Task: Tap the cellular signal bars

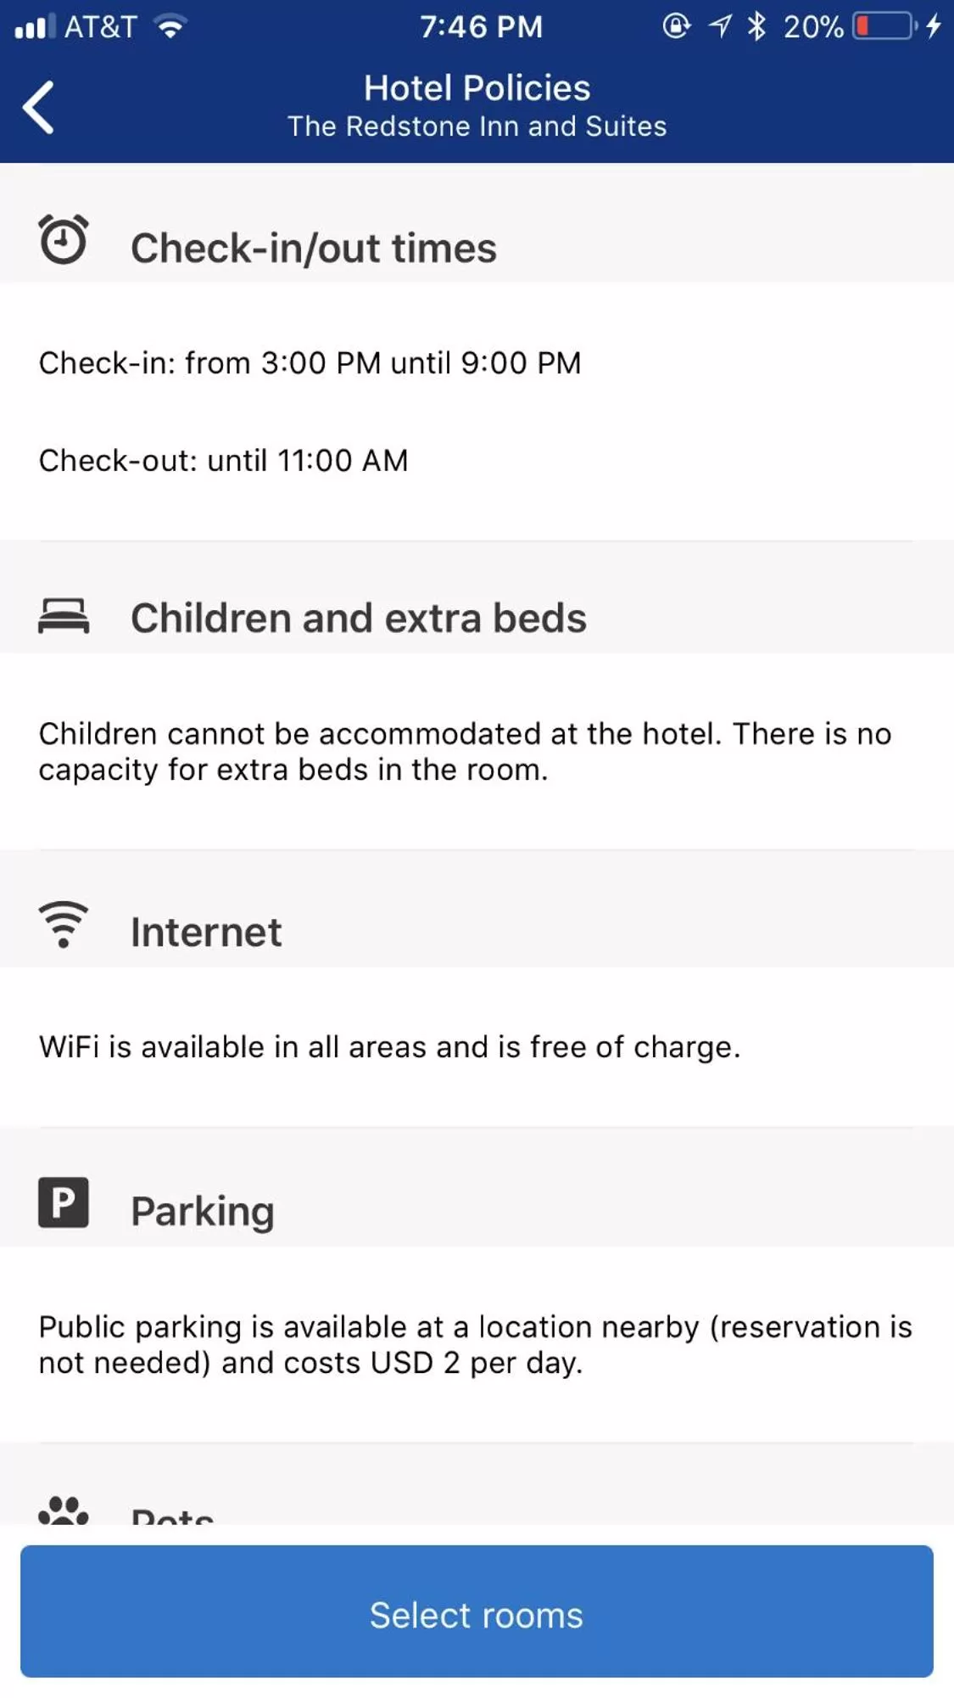Action: [x=36, y=26]
